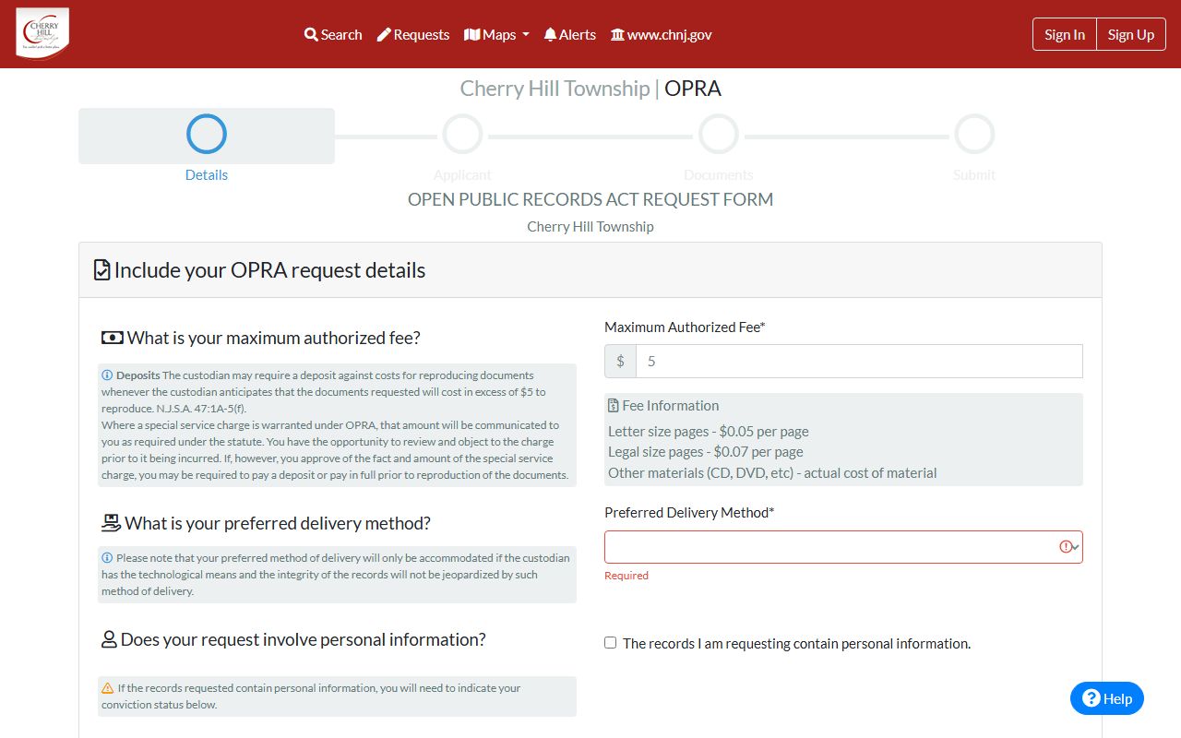Click the info icon in delivery note
The width and height of the screenshot is (1181, 738).
click(107, 558)
